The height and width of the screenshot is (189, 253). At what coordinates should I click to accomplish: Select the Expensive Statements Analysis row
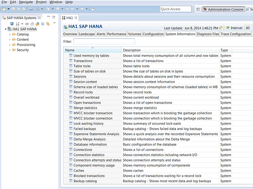pyautogui.click(x=96, y=134)
